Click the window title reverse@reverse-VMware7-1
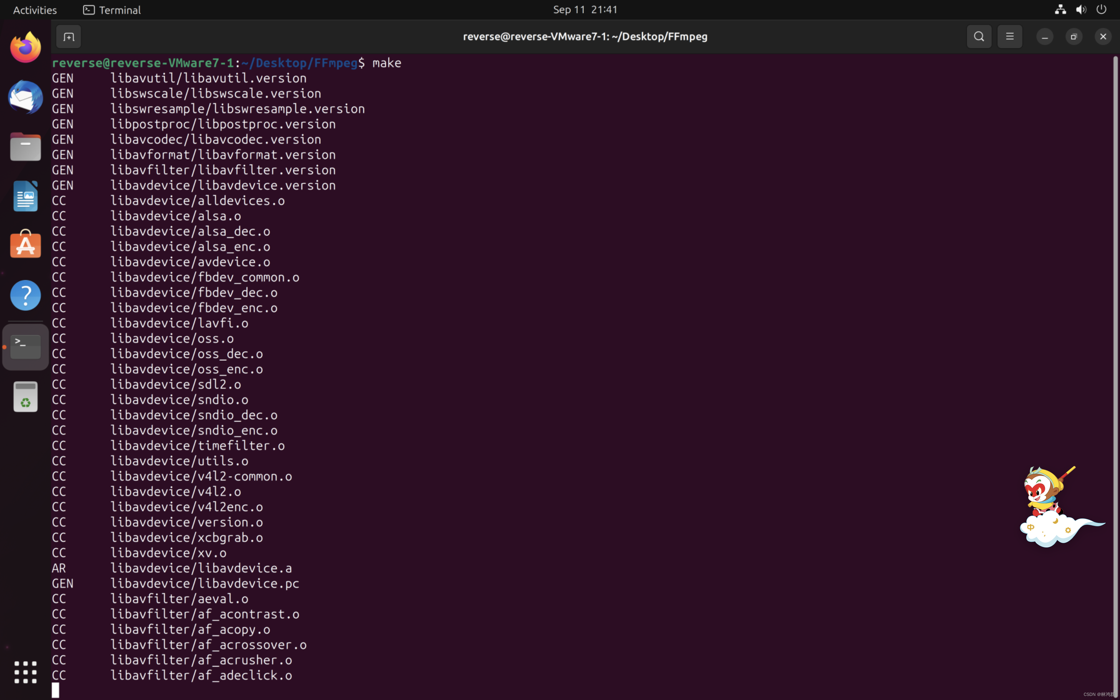The width and height of the screenshot is (1120, 700). click(585, 37)
